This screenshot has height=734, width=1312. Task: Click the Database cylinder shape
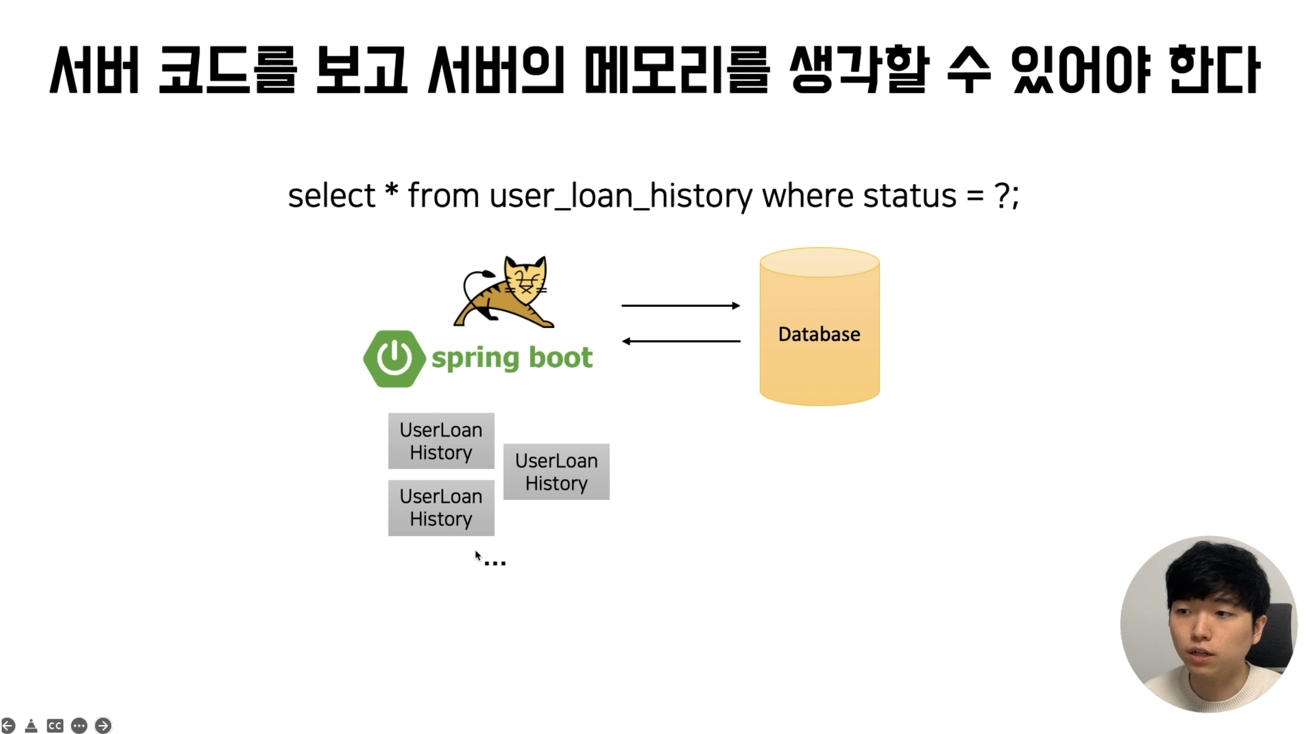pos(819,326)
